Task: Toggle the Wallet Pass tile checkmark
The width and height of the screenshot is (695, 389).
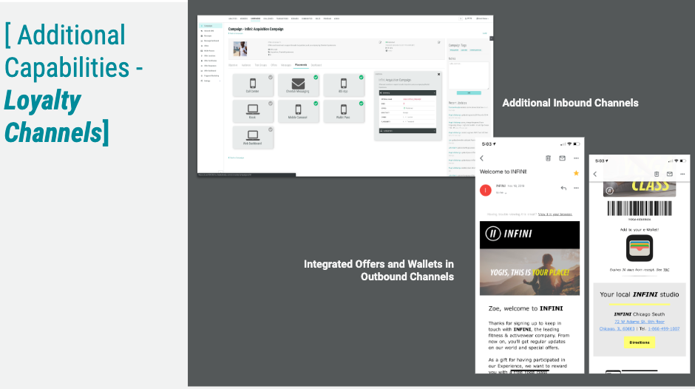Action: click(x=361, y=104)
